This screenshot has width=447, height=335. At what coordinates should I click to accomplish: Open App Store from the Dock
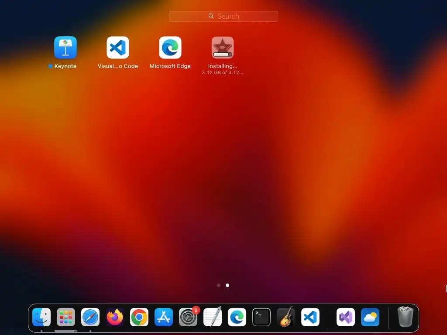164,317
